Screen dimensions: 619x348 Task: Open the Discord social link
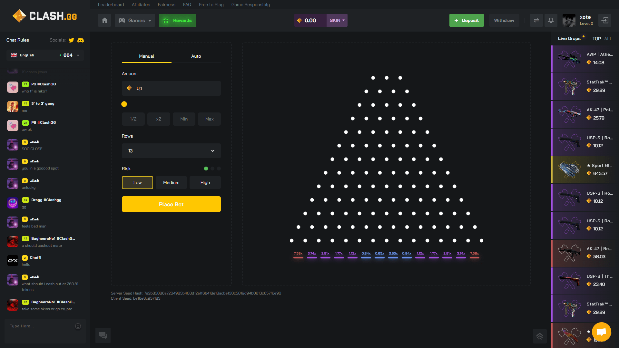tap(81, 40)
